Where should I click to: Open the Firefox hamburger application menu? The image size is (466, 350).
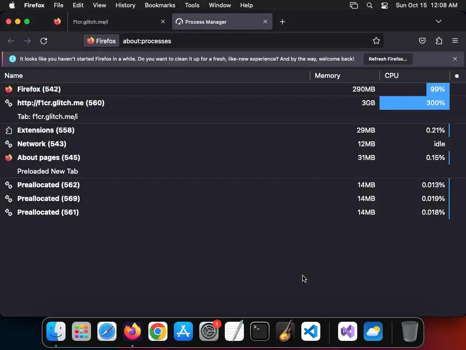(455, 41)
